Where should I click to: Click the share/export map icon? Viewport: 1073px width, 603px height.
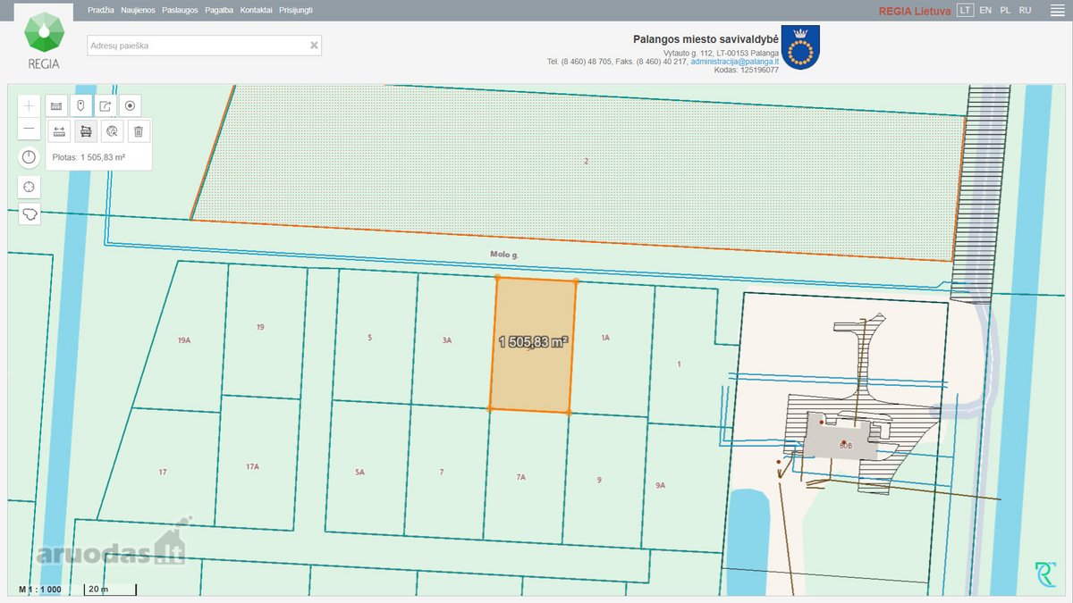tap(106, 105)
